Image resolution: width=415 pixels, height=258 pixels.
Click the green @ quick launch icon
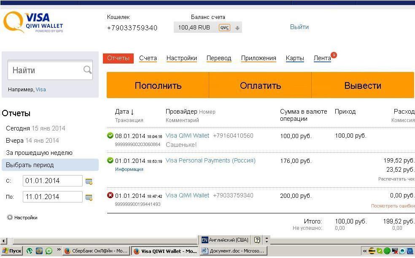click(x=49, y=251)
